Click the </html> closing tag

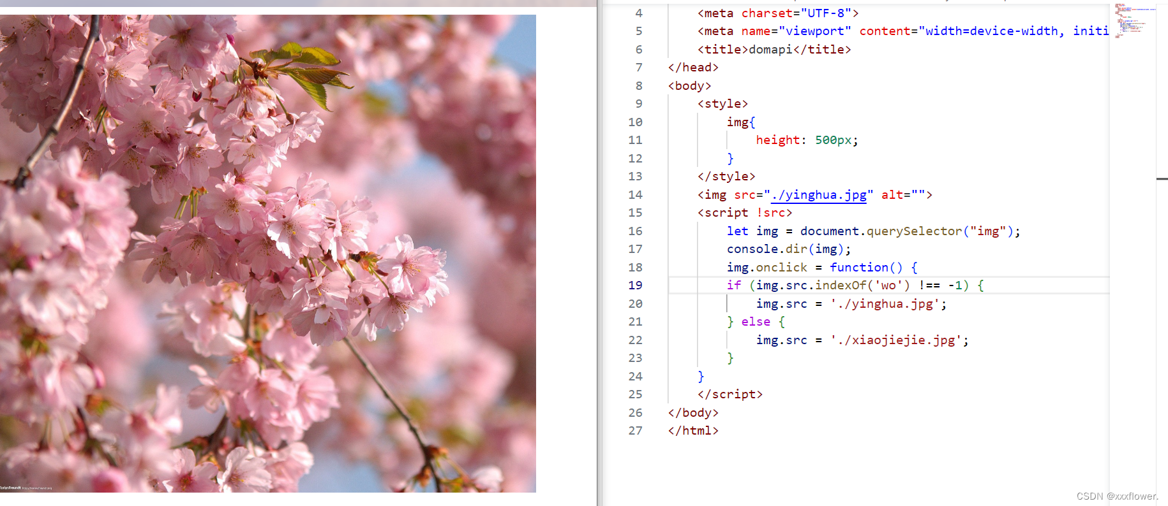(693, 431)
